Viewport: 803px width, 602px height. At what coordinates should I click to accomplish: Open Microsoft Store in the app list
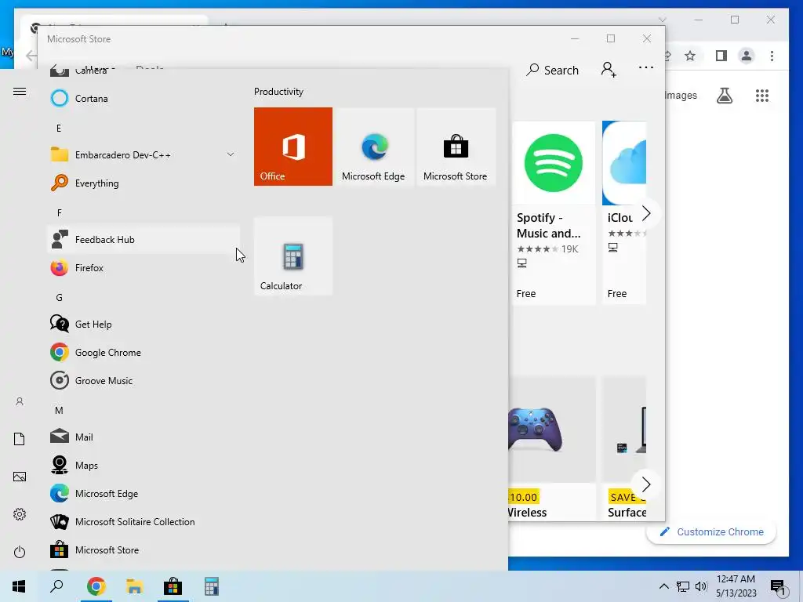click(144, 549)
